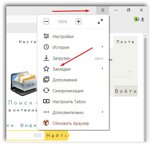The height and width of the screenshot is (148, 154).
Task: Open the hamburger menu button
Action: 103,10
